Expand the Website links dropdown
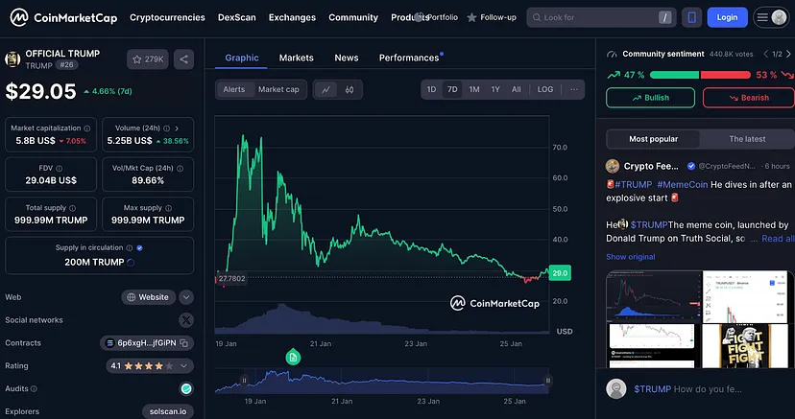795x419 pixels. pyautogui.click(x=186, y=297)
